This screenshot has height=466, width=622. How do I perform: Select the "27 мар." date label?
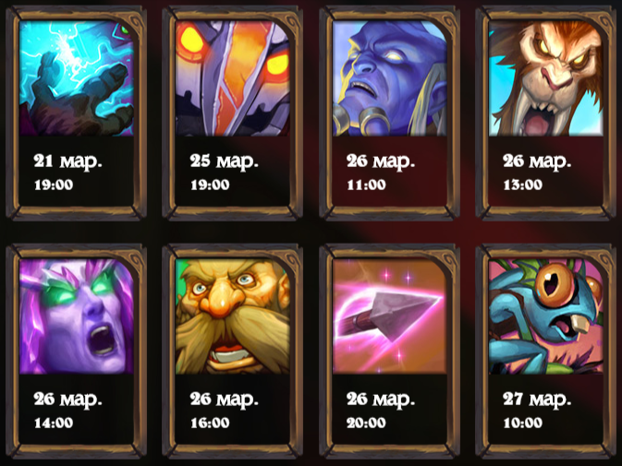537,400
